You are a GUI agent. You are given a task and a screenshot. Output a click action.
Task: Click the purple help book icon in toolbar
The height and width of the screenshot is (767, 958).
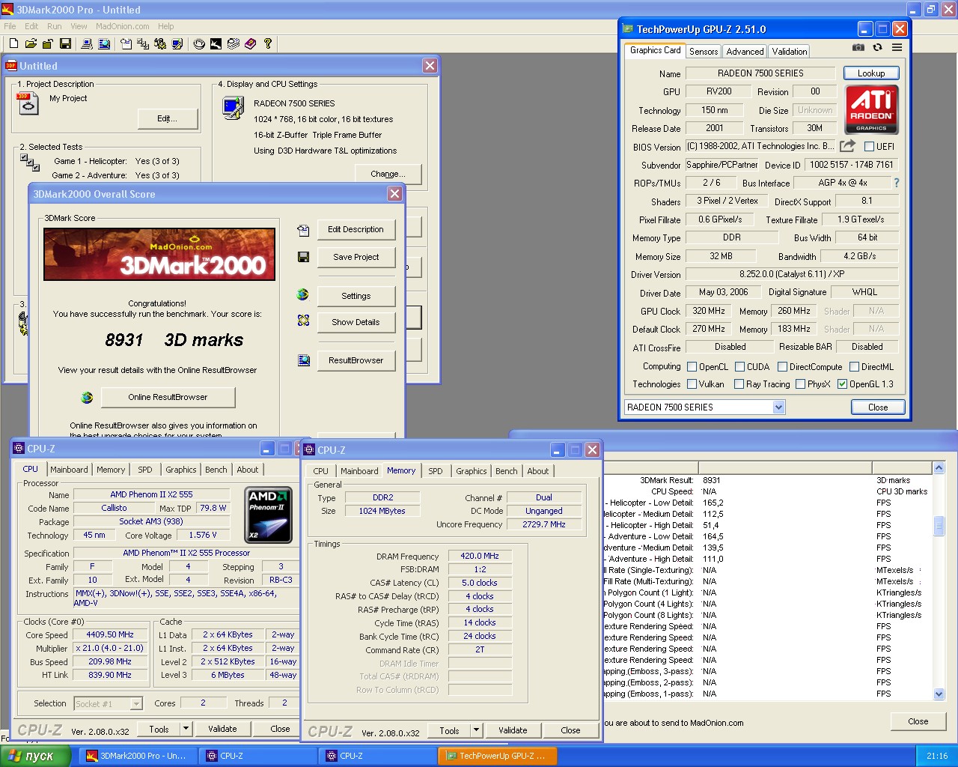(250, 44)
